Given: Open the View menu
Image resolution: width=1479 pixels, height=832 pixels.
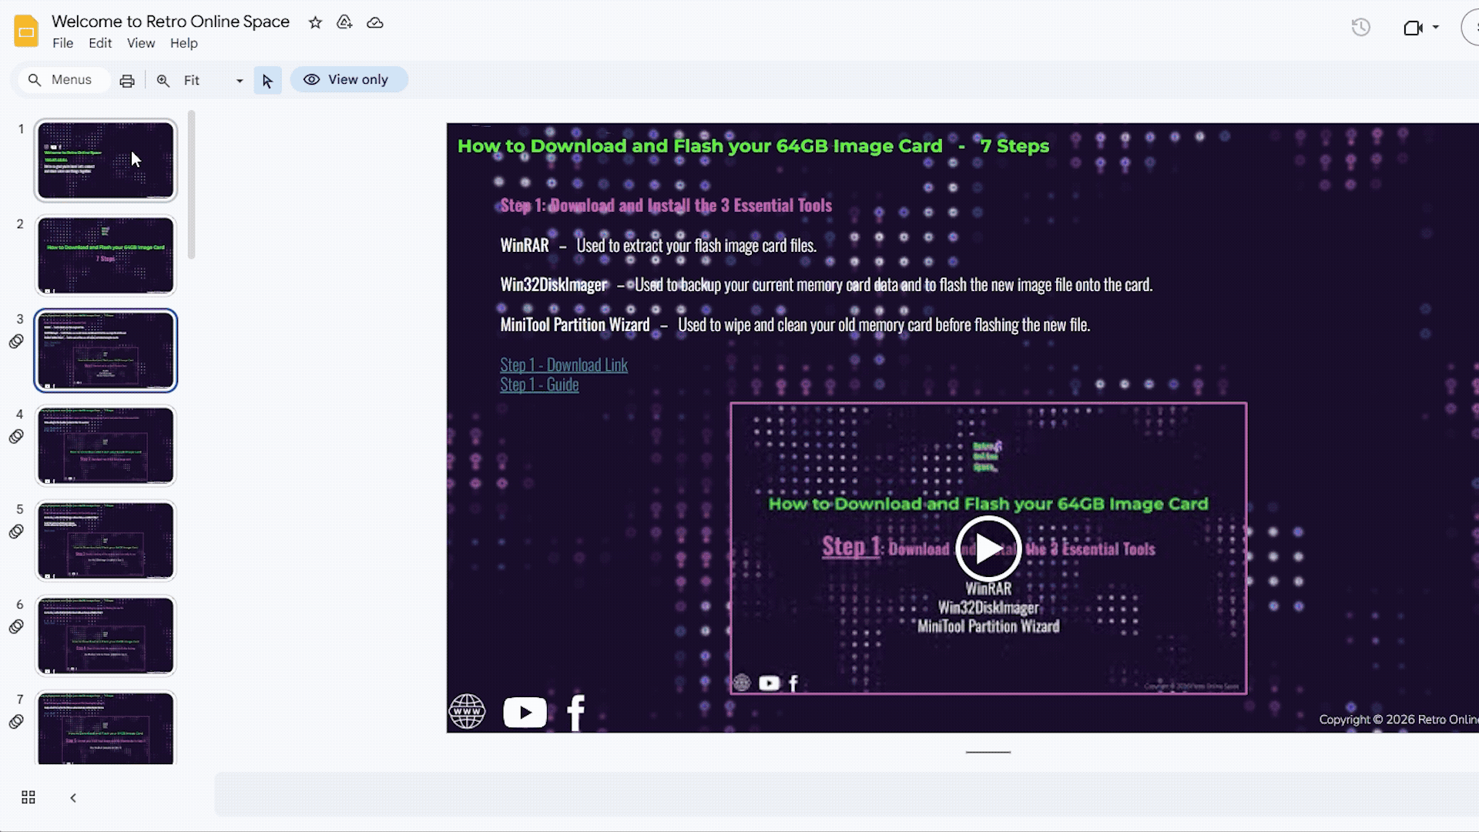Looking at the screenshot, I should pos(140,43).
